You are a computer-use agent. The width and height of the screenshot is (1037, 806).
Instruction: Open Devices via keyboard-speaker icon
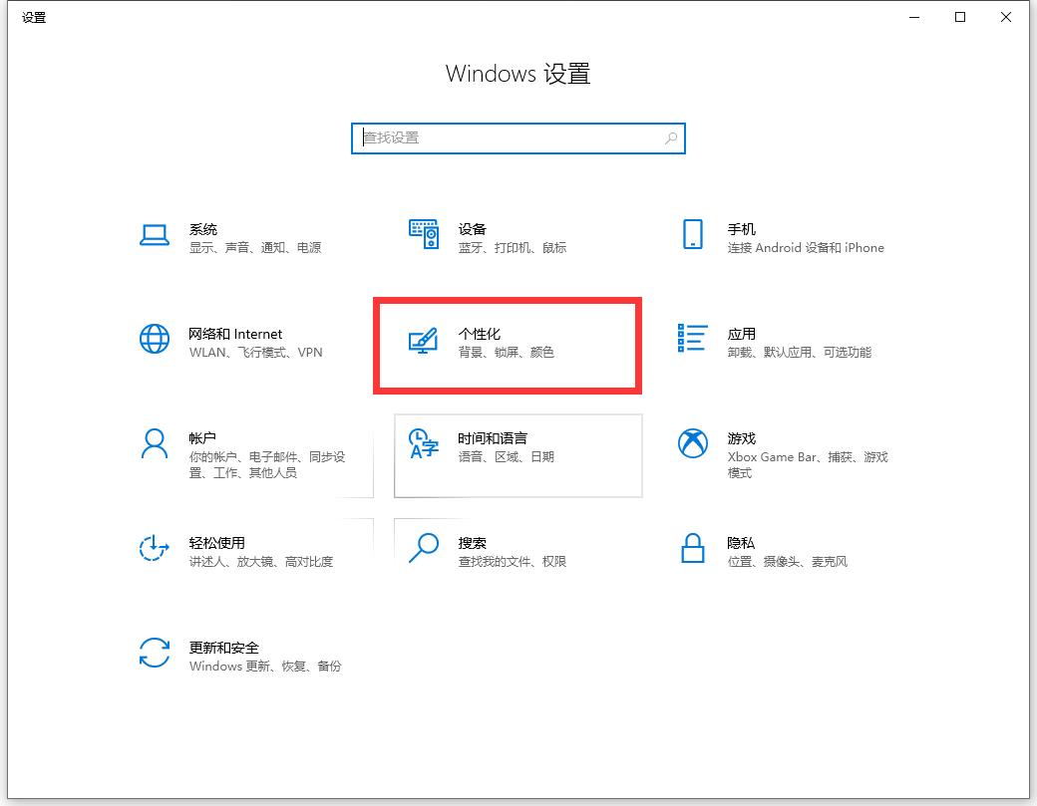[x=424, y=234]
